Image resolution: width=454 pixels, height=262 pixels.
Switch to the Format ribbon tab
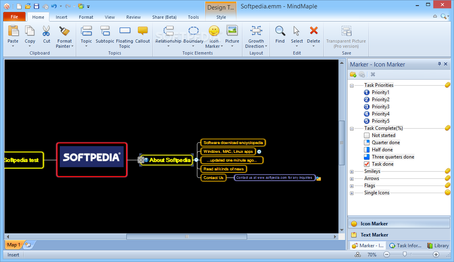(x=86, y=17)
